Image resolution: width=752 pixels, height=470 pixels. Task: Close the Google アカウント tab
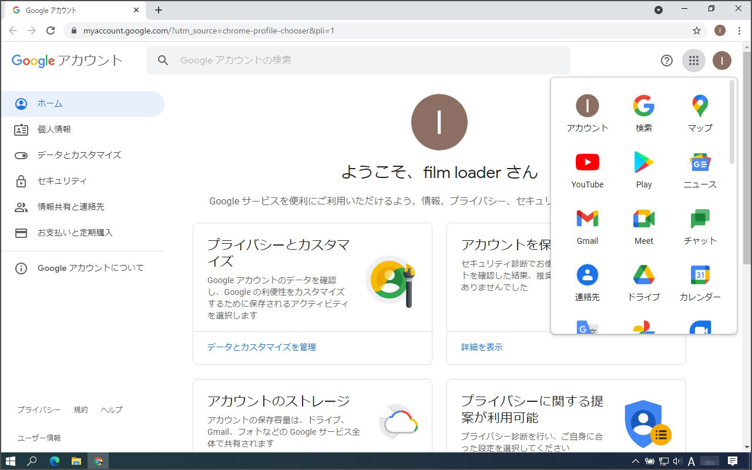(x=136, y=10)
